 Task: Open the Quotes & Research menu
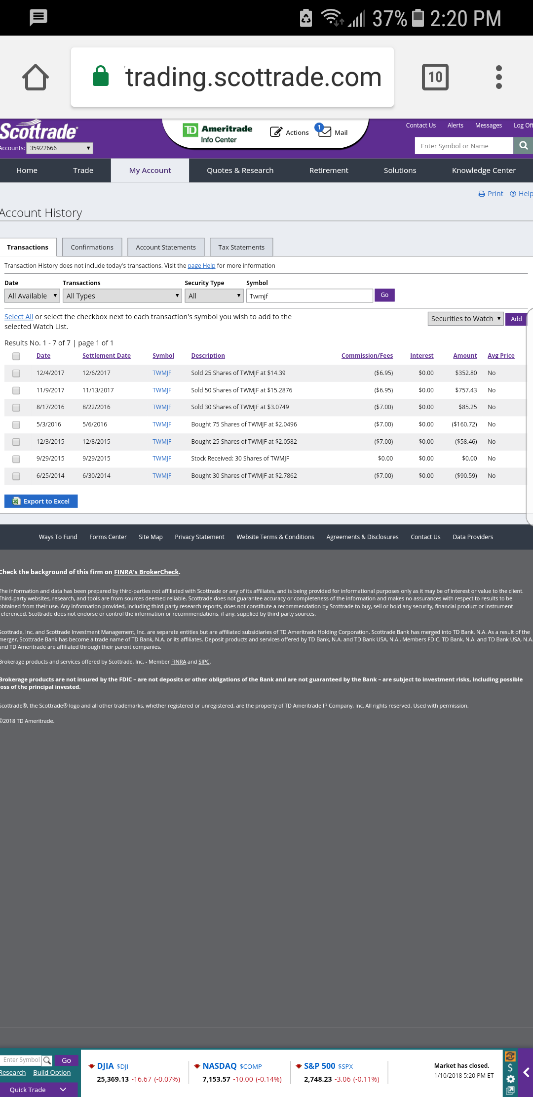[240, 170]
